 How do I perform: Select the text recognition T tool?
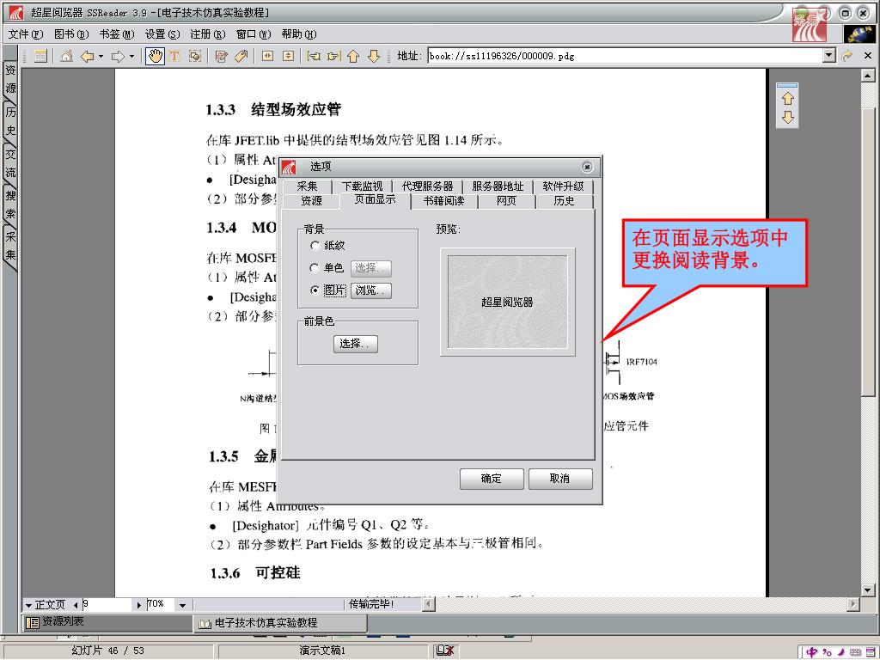(x=174, y=56)
